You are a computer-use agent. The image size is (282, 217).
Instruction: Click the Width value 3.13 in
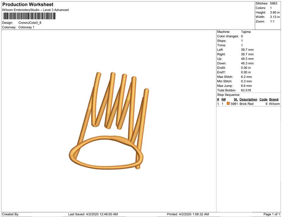click(x=275, y=17)
